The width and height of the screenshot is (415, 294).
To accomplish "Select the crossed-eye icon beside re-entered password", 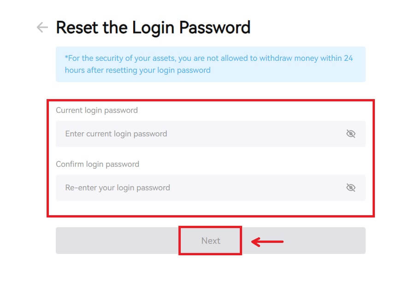I will tap(351, 188).
